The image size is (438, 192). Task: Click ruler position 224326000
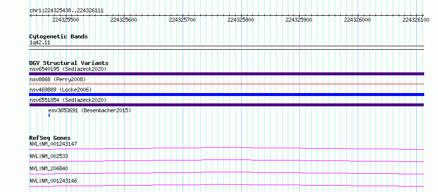[x=358, y=20]
